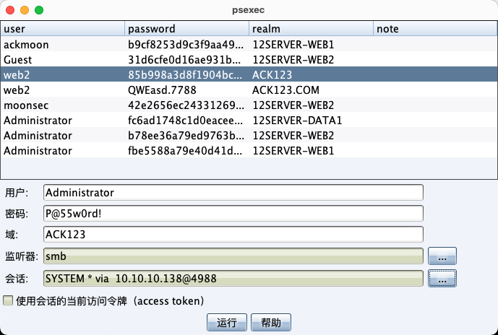This screenshot has width=498, height=335.
Task: Focus the 用户 field containing Administrator
Action: click(x=233, y=193)
